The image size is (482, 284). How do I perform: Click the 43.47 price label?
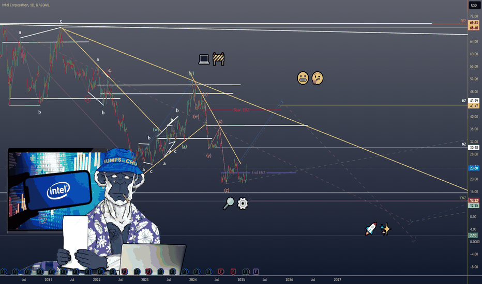pos(474,106)
